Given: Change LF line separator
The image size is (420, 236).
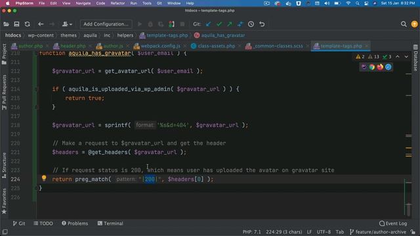Looking at the screenshot, I should click(x=309, y=232).
